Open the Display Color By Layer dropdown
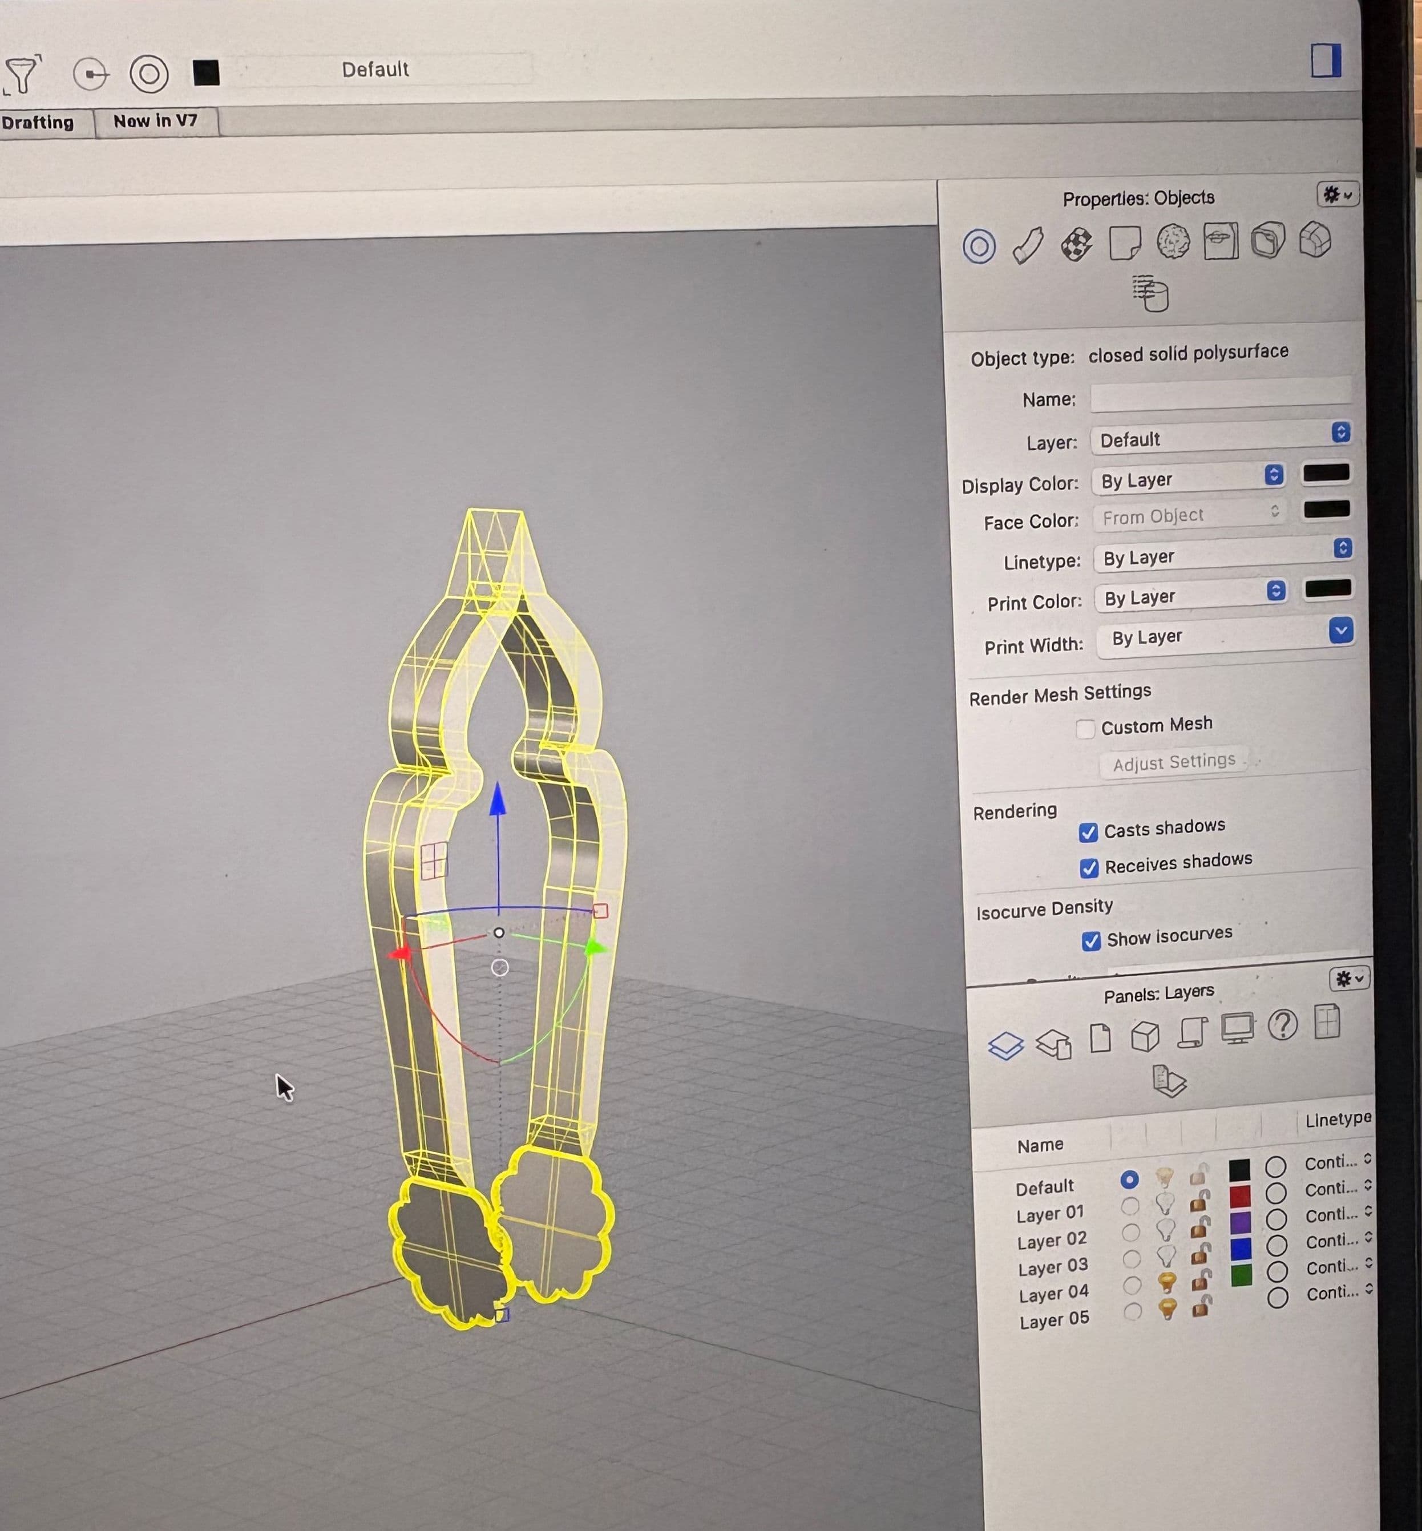This screenshot has height=1531, width=1422. click(1189, 479)
